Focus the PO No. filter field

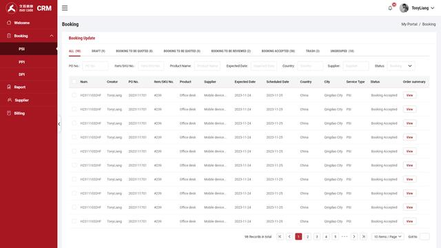[x=95, y=66]
